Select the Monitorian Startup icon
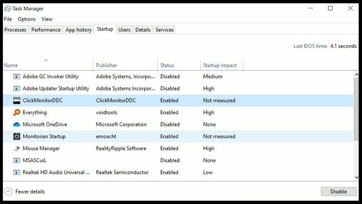The image size is (362, 204). click(x=17, y=136)
